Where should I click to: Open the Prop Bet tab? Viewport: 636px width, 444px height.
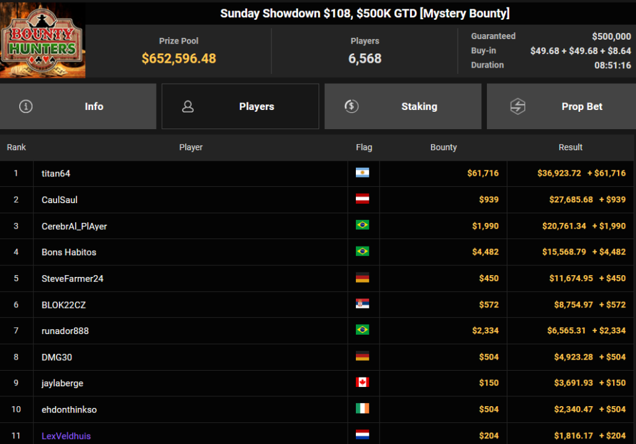tap(561, 106)
